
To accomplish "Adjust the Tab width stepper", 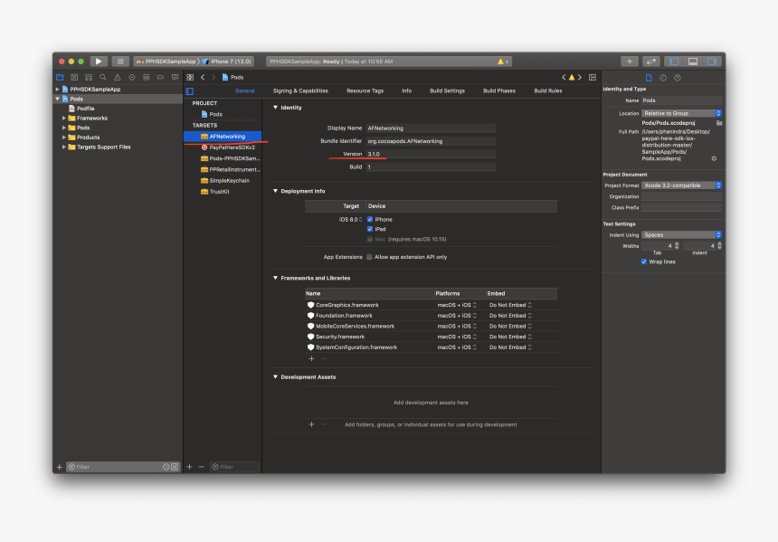I will coord(677,246).
